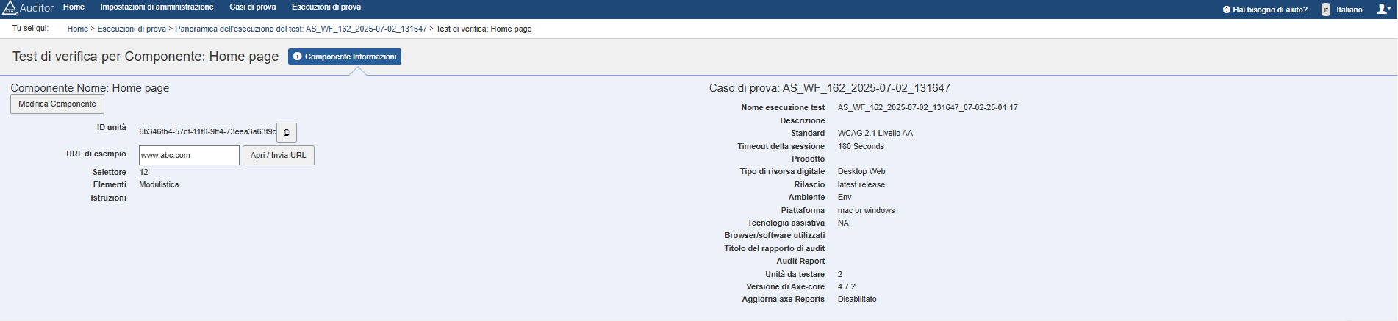1398x321 pixels.
Task: Open the Italiano language selector
Action: point(1349,10)
